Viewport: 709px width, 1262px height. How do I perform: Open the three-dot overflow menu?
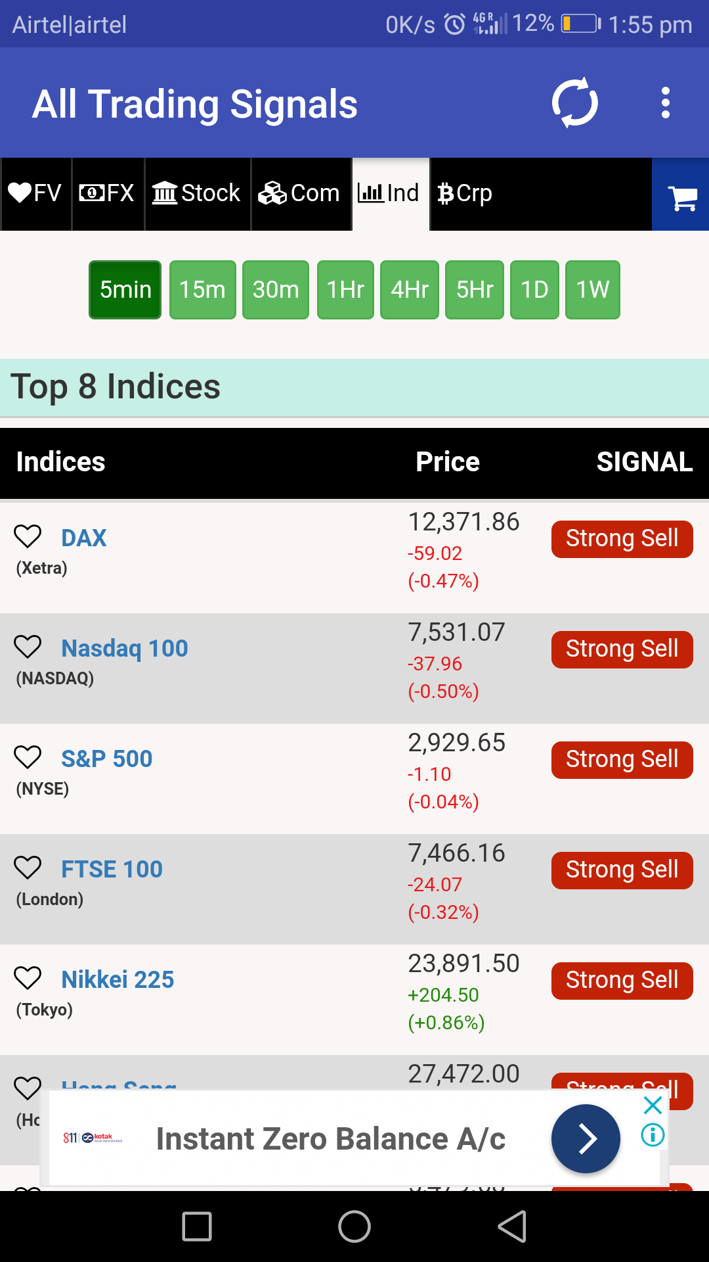[665, 103]
